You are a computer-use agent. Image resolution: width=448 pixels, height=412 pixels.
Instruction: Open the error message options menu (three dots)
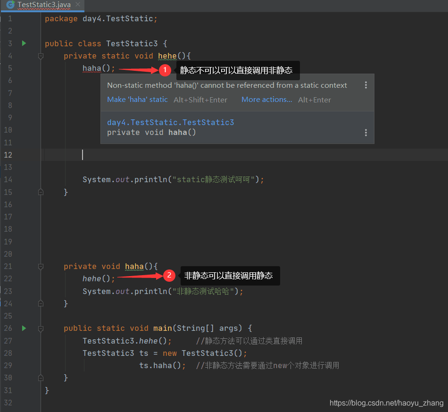point(366,85)
